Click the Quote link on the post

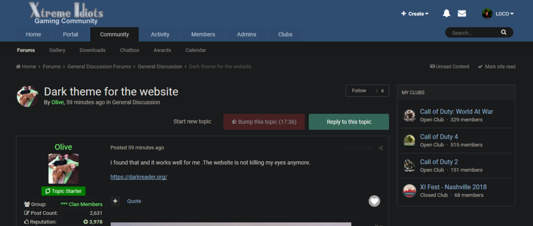[134, 201]
